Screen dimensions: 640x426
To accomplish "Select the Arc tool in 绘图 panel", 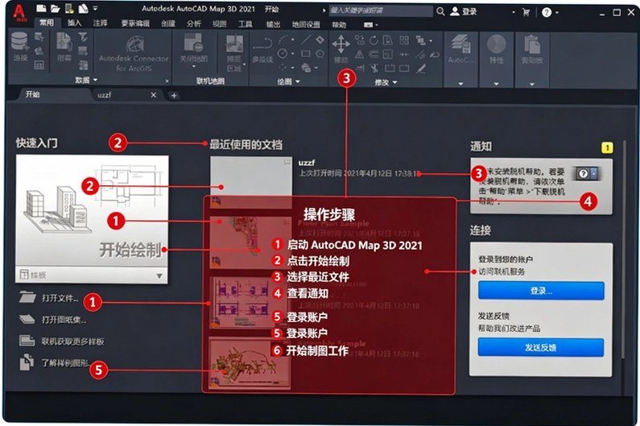I will click(x=283, y=40).
